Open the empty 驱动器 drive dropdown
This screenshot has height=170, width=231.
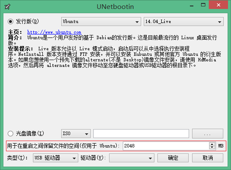[x=132, y=158]
